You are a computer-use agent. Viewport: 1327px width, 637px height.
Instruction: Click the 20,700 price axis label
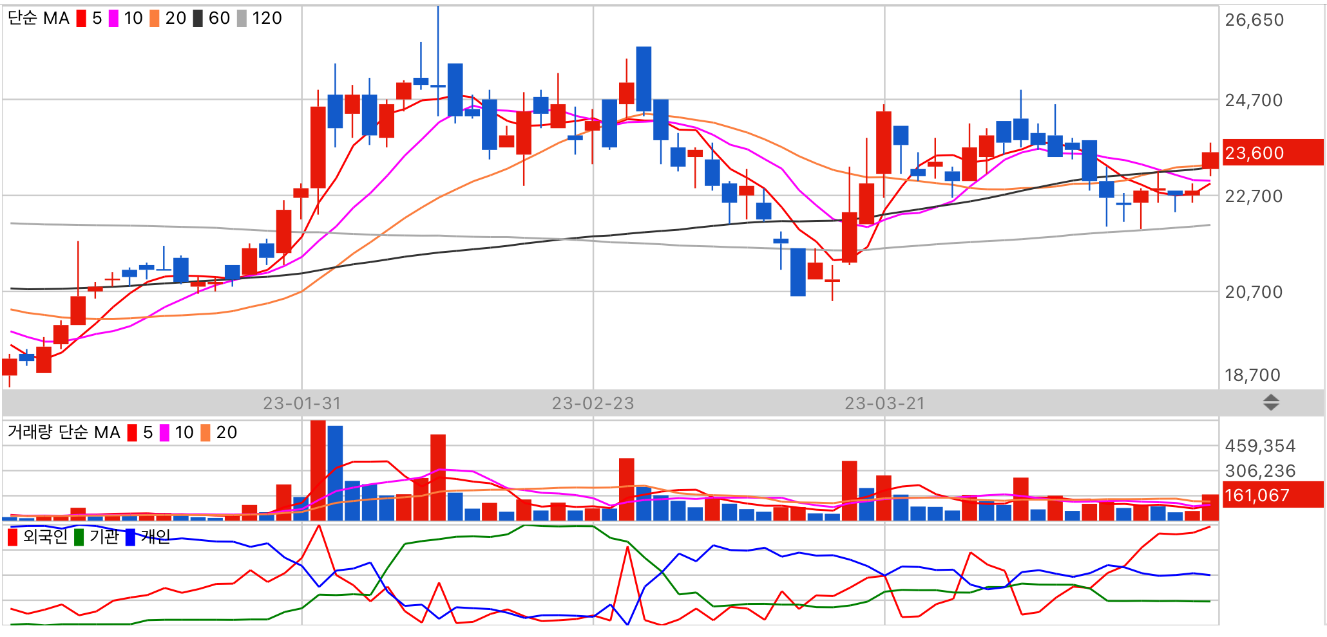1254,292
